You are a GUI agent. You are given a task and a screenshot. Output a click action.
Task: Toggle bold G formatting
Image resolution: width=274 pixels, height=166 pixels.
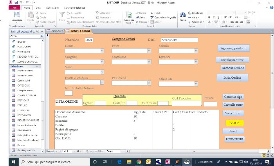(x=209, y=18)
